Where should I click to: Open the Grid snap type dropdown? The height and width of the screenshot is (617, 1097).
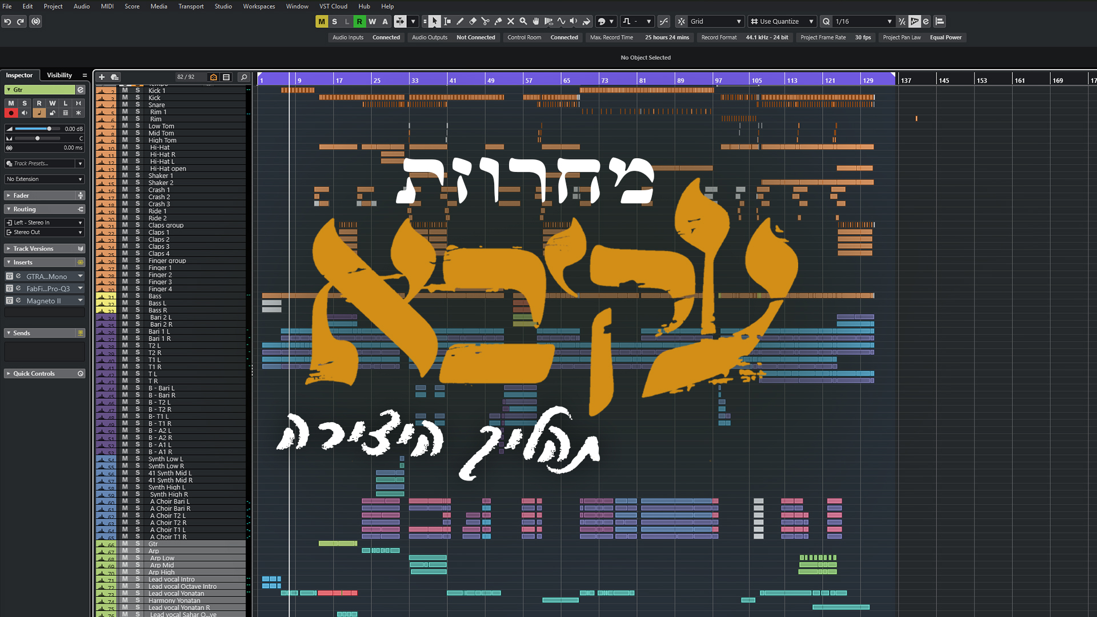(739, 21)
